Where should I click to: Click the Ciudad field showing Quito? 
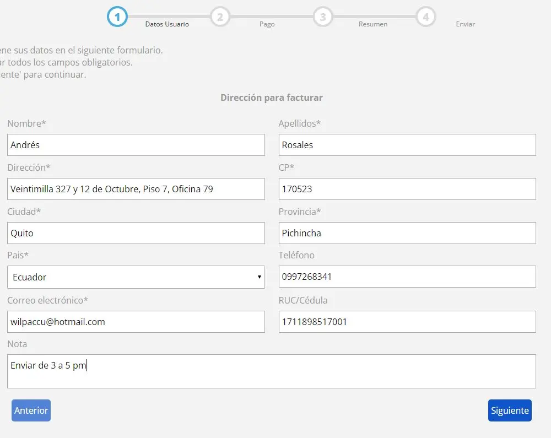click(136, 233)
